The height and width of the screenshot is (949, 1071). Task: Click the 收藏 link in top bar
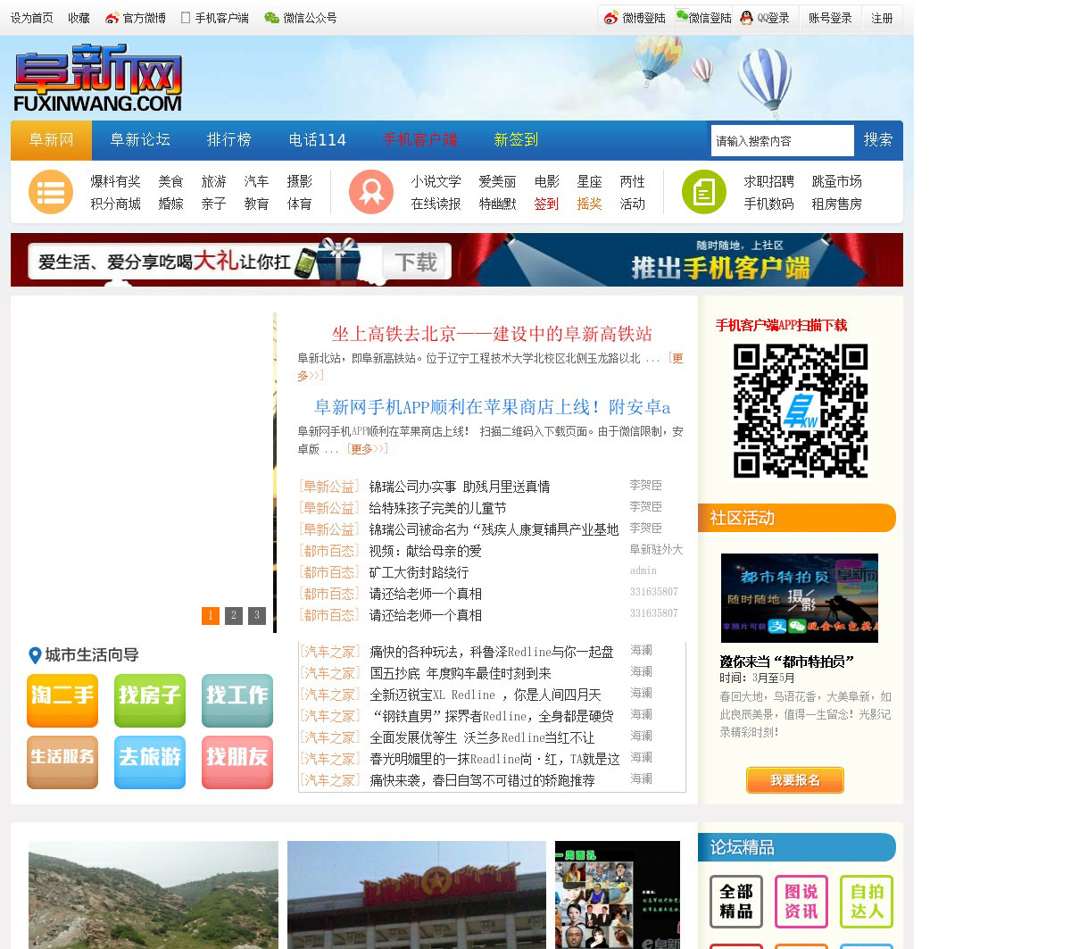tap(79, 18)
